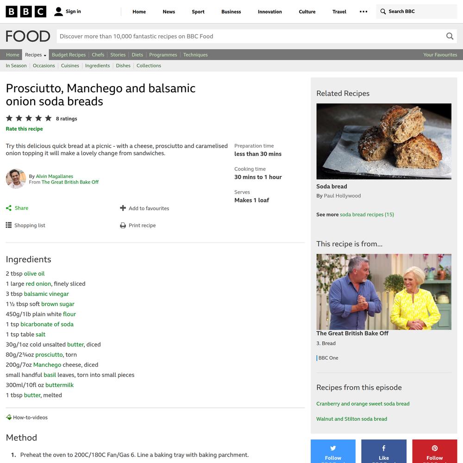
Task: Open chef Alvin Magallanes' page
Action: point(54,176)
